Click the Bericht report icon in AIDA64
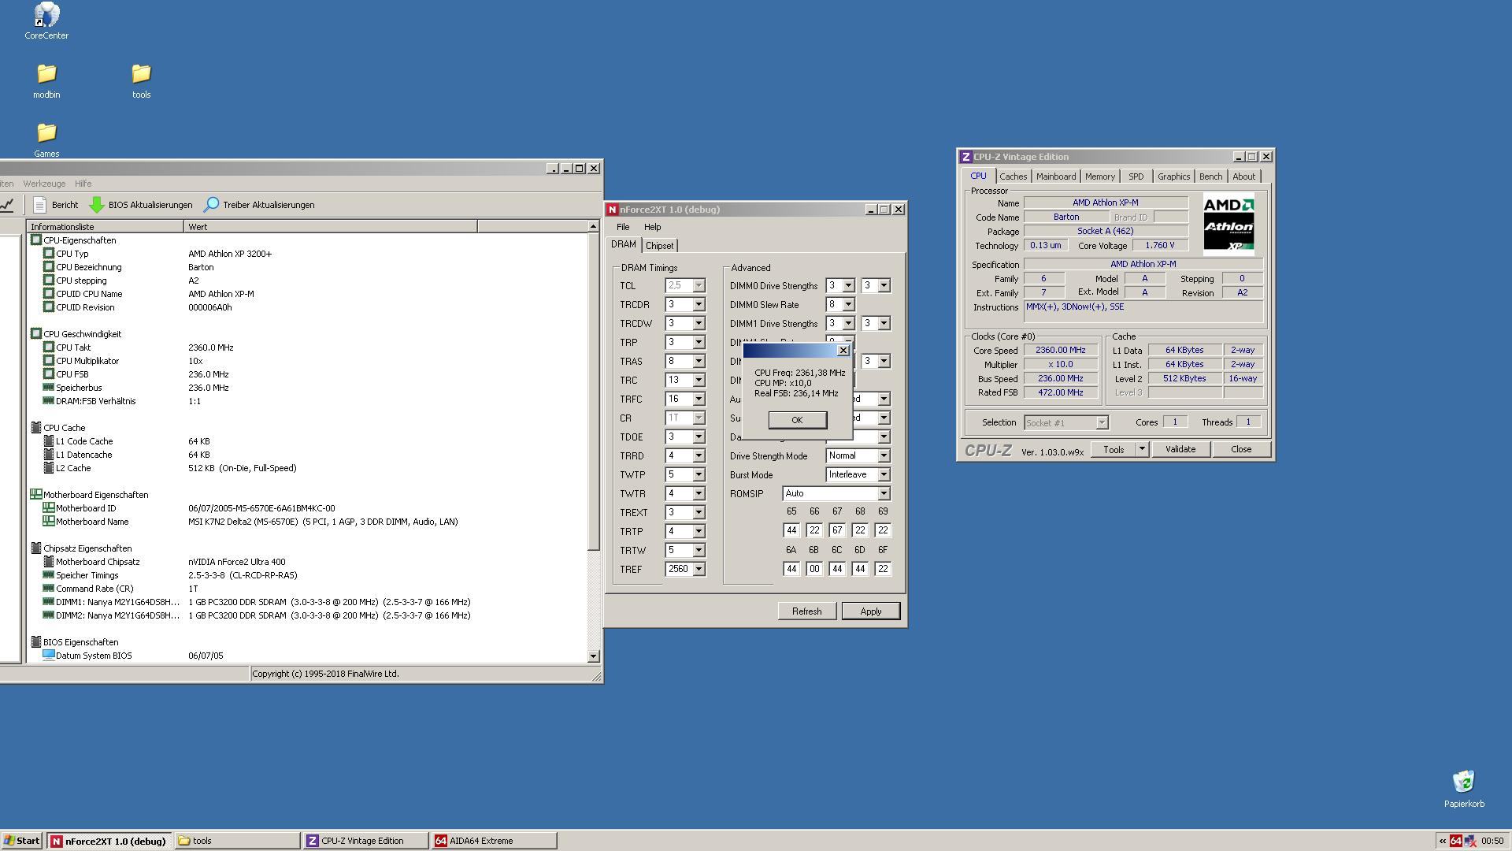This screenshot has height=851, width=1512. tap(40, 205)
